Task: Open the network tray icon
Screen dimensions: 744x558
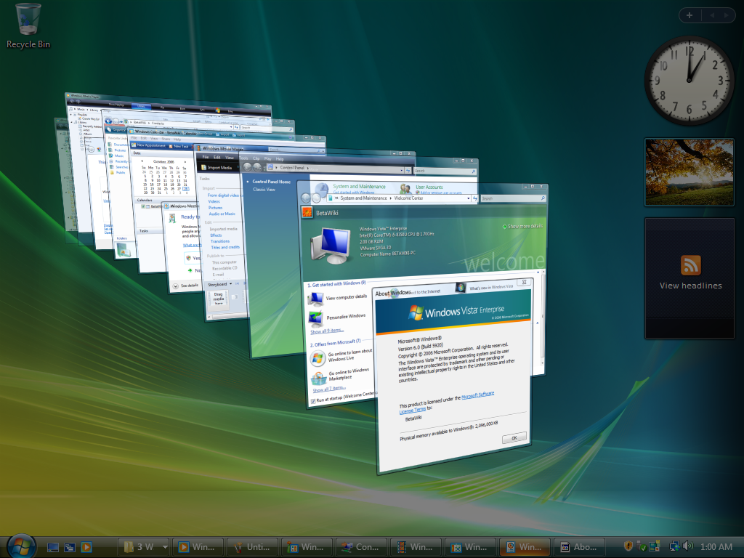Action: click(674, 546)
